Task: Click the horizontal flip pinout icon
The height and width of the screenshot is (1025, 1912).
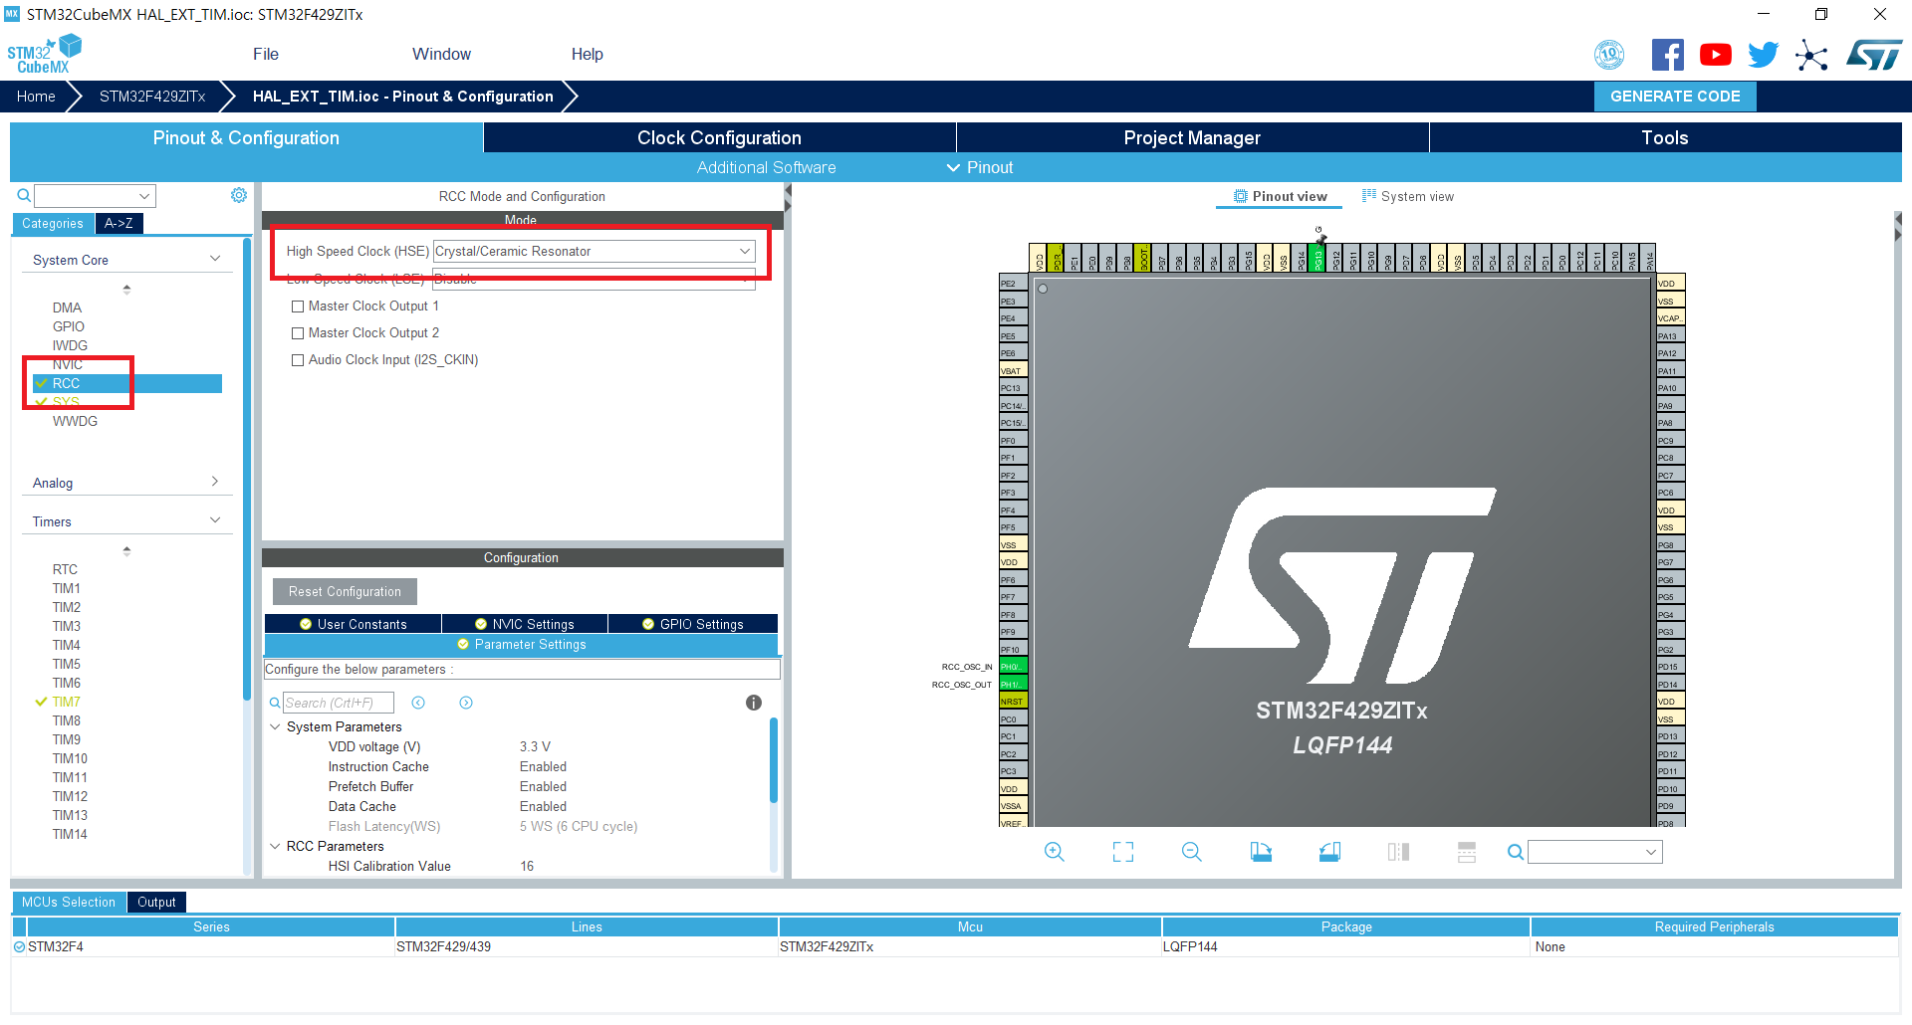Action: [x=1398, y=852]
